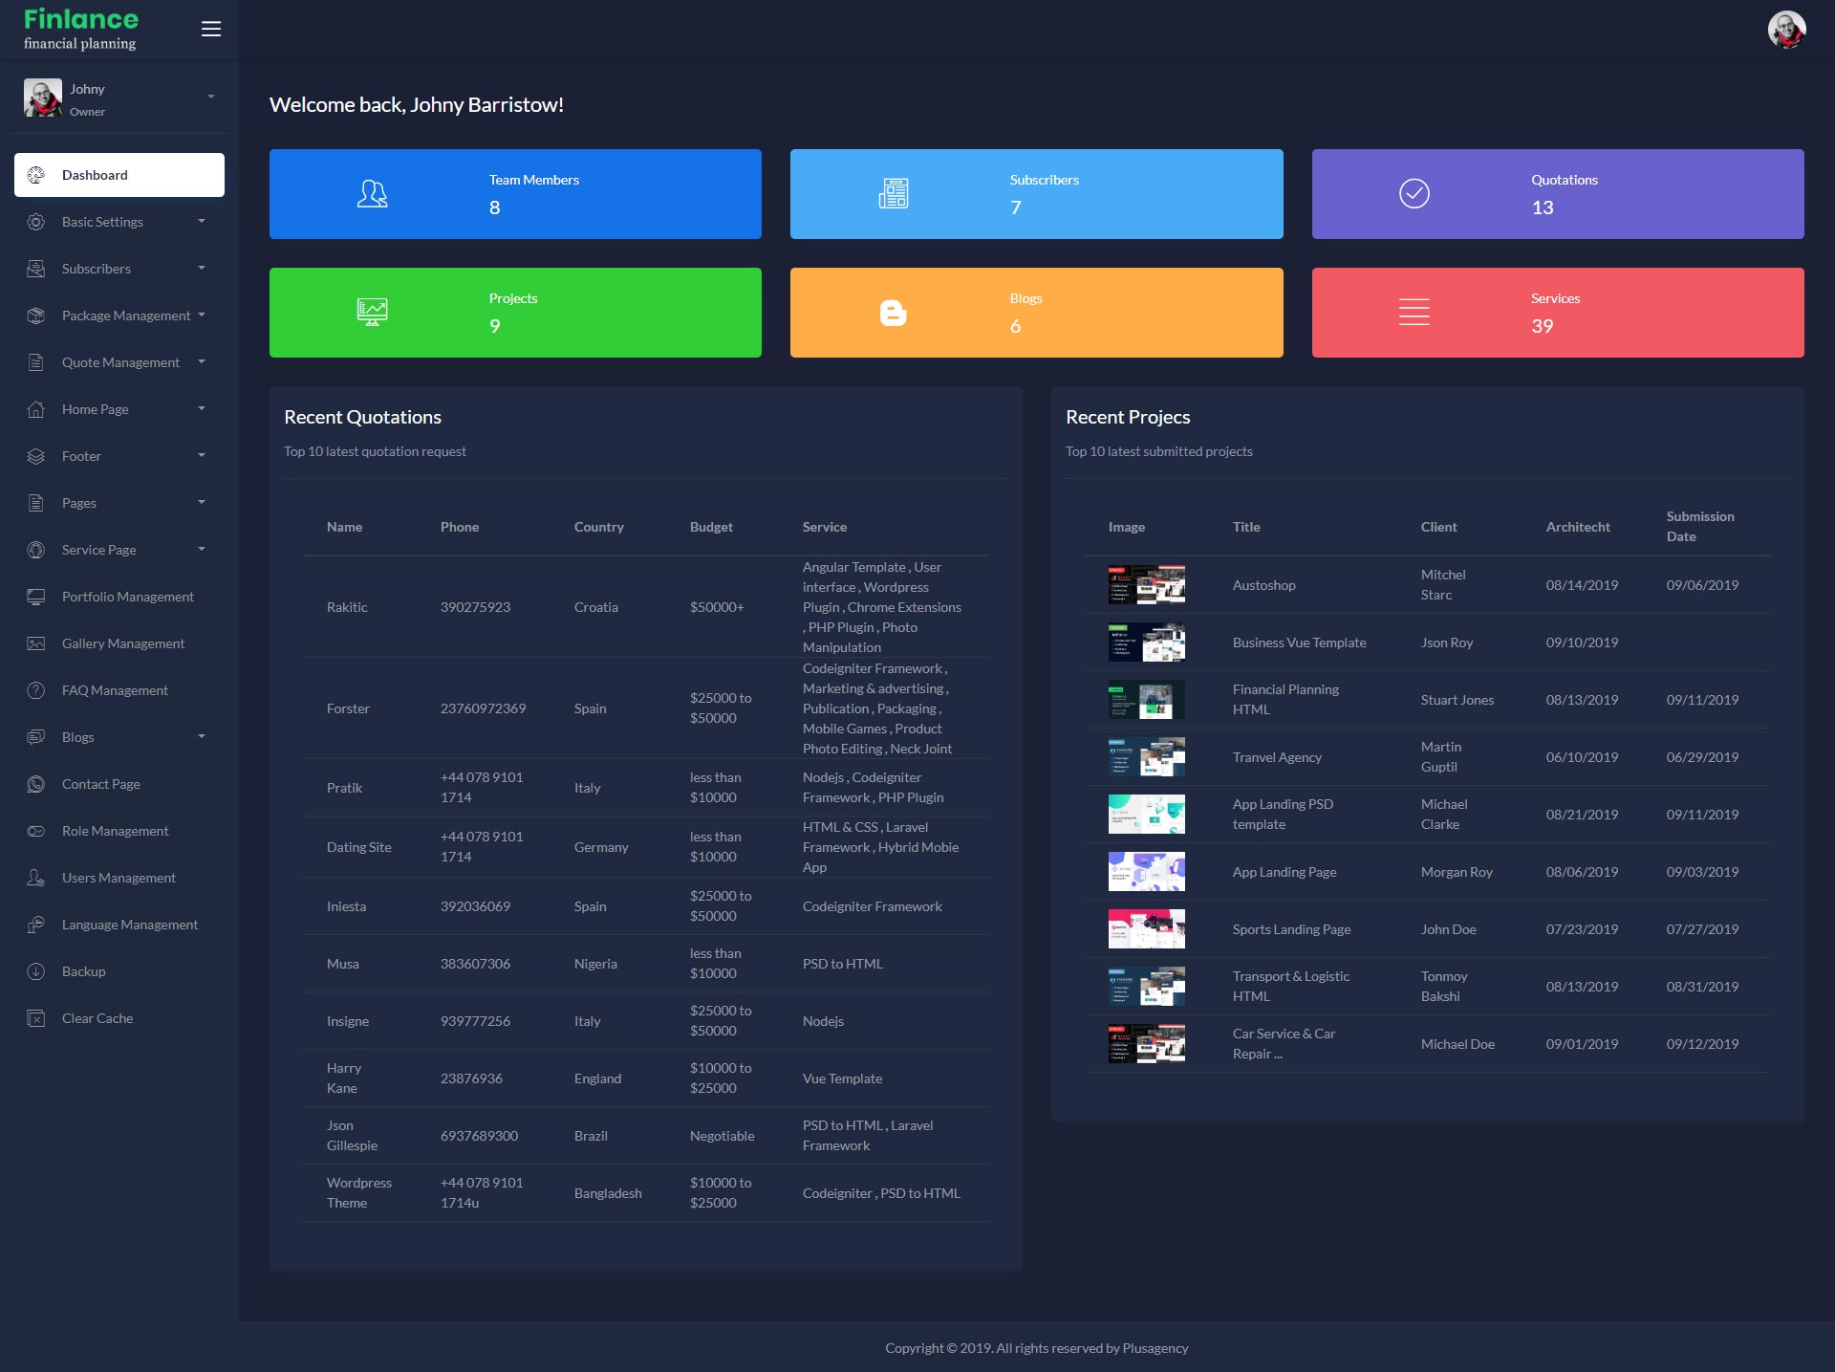Screen dimensions: 1835x1372
Task: Toggle the hamburger menu icon
Action: tap(211, 30)
